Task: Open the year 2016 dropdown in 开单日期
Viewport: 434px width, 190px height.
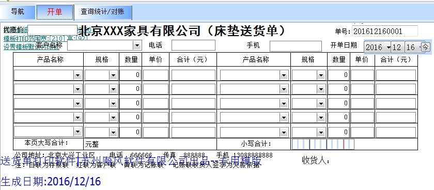Action: 378,47
